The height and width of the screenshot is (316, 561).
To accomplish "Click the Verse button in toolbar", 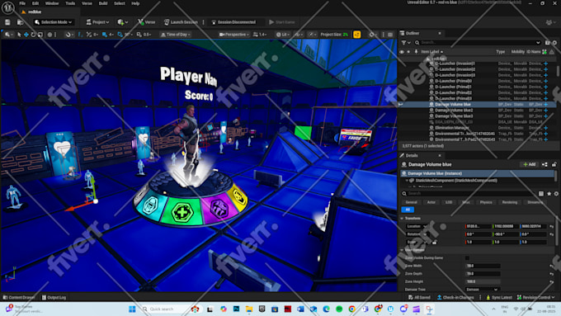I will (x=147, y=22).
